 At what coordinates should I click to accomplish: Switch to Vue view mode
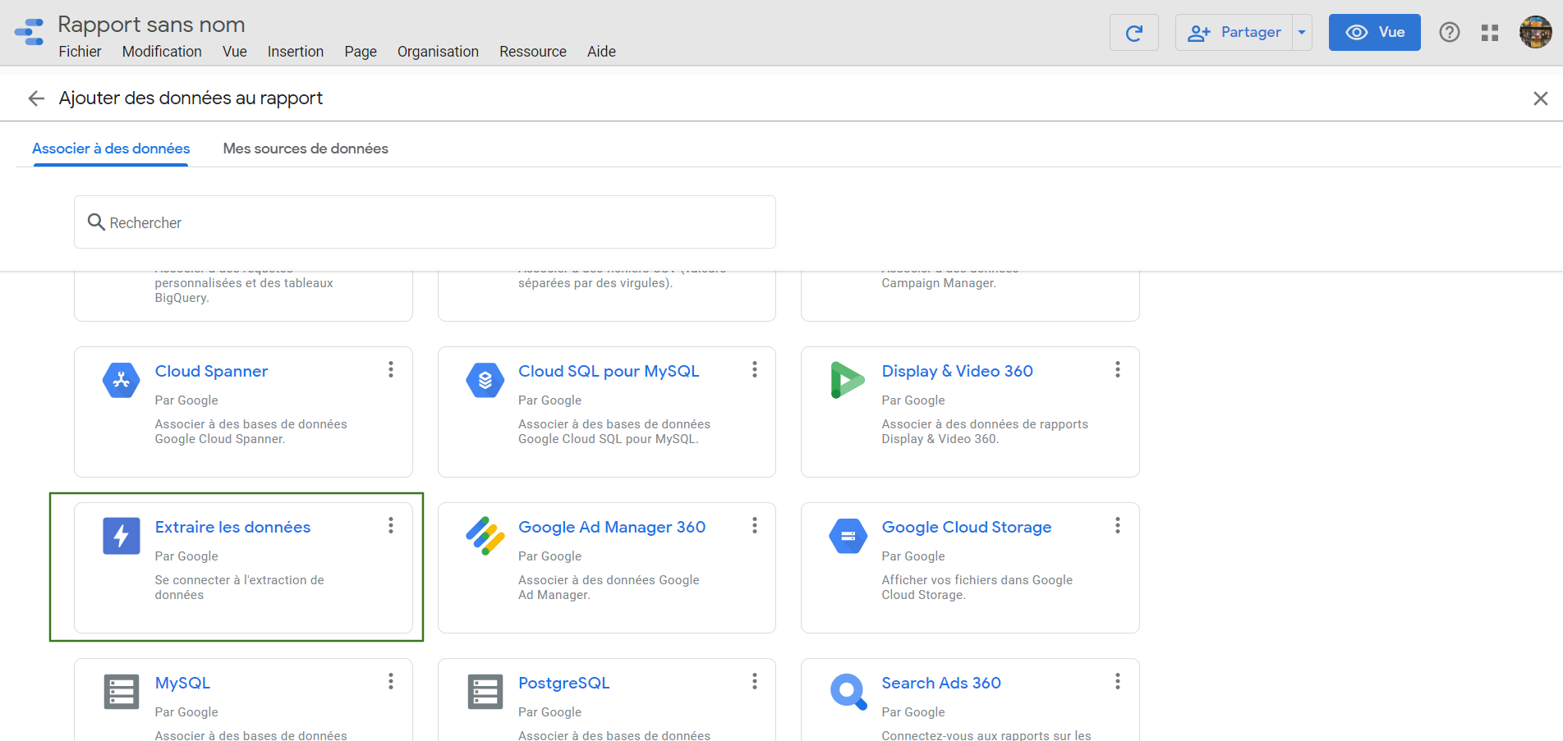[x=1374, y=33]
